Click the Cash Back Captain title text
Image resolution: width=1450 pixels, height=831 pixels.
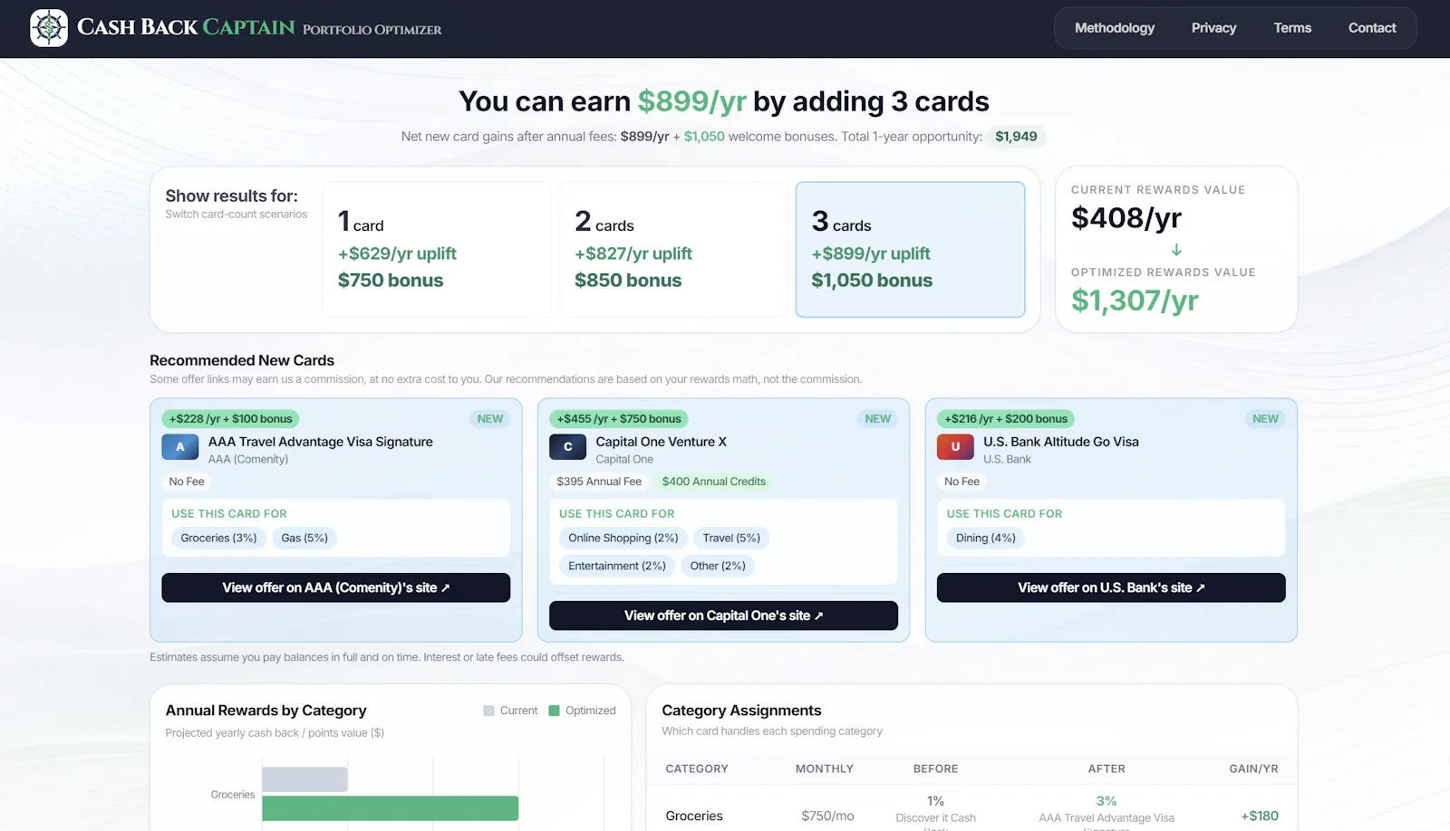pos(186,27)
